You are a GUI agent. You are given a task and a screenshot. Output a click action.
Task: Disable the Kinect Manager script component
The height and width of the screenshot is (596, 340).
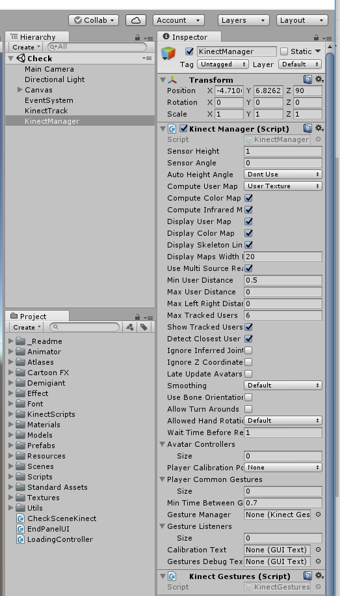tap(184, 128)
